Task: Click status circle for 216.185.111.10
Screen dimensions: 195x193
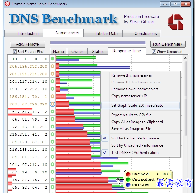Action: (x=53, y=149)
